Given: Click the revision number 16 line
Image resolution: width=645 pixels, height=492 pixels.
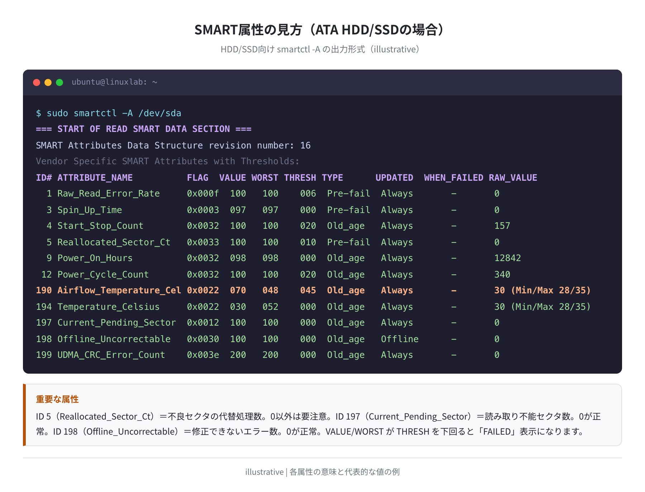Looking at the screenshot, I should (x=173, y=146).
